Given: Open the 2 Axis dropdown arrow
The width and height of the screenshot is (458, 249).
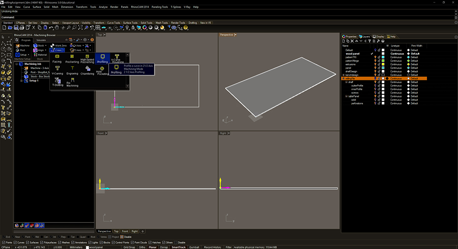Looking at the screenshot, I should tap(63, 50).
